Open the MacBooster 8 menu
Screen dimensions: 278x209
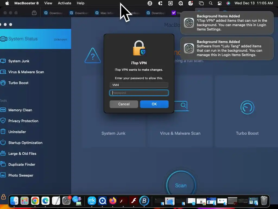tap(26, 3)
